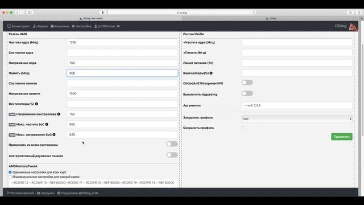Click the OSdog dog logo image
This screenshot has height=205, width=364.
[353, 27]
